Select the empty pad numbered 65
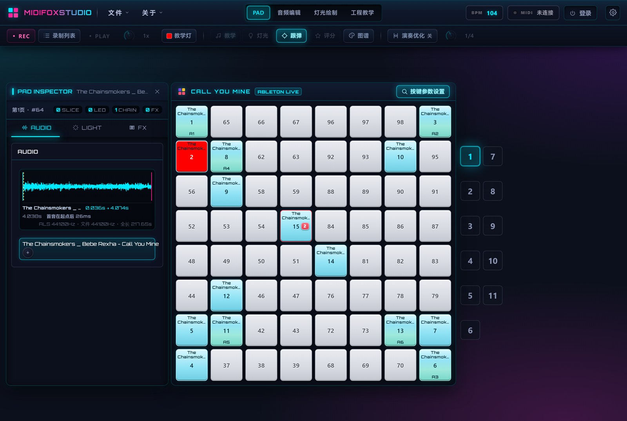Image resolution: width=627 pixels, height=421 pixels. click(227, 122)
